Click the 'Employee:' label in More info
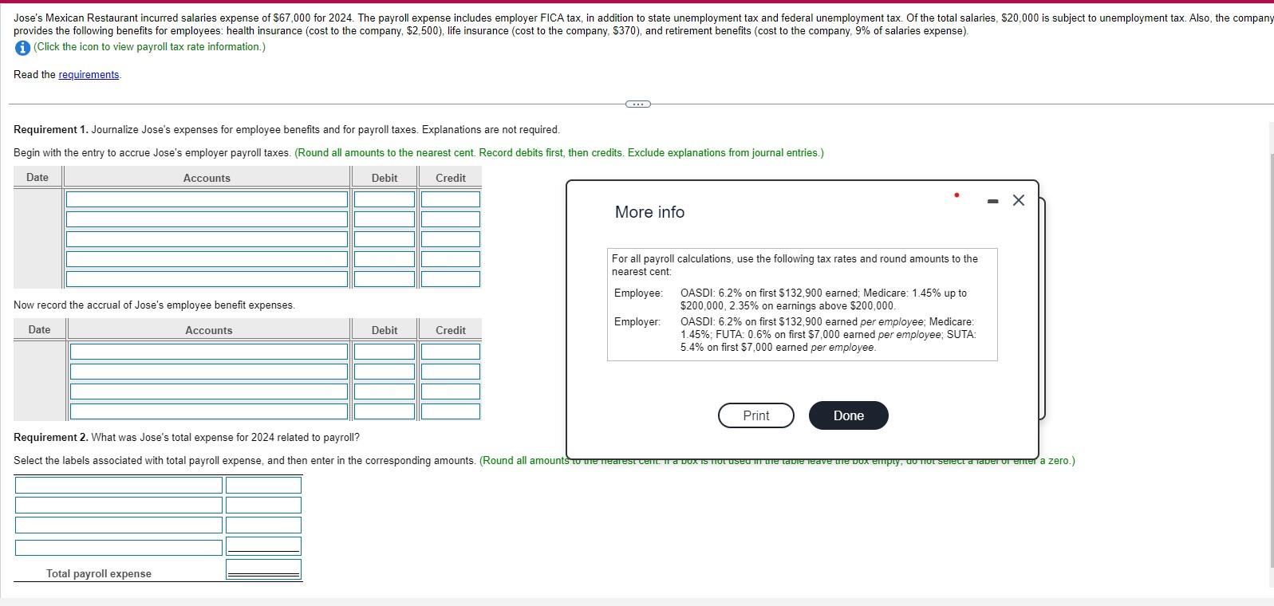The height and width of the screenshot is (606, 1274). pos(638,293)
